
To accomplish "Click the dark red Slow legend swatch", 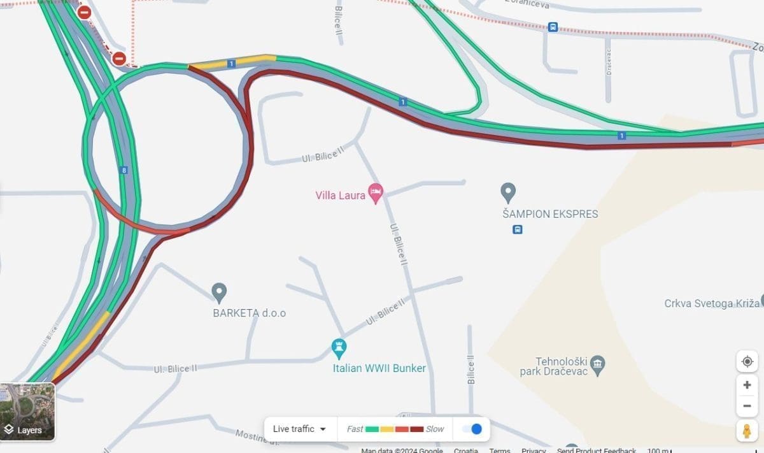I will (417, 429).
